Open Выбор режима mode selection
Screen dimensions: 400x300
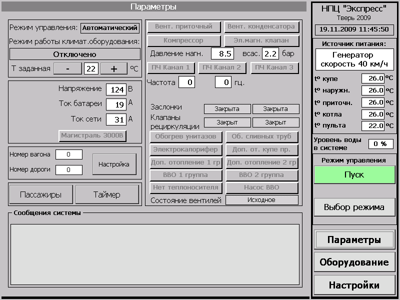point(354,207)
